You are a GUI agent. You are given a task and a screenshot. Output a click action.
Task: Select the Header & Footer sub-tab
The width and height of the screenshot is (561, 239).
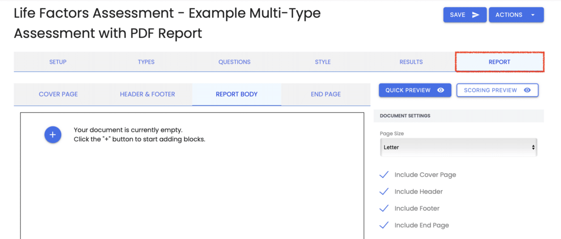tap(147, 94)
